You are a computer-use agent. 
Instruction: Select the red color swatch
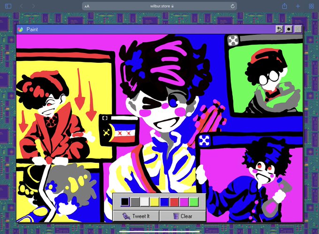coord(174,202)
